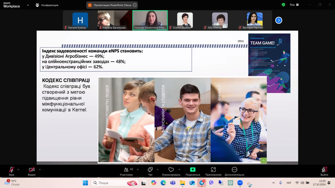Click the green encryption shield icon

(x=283, y=5)
